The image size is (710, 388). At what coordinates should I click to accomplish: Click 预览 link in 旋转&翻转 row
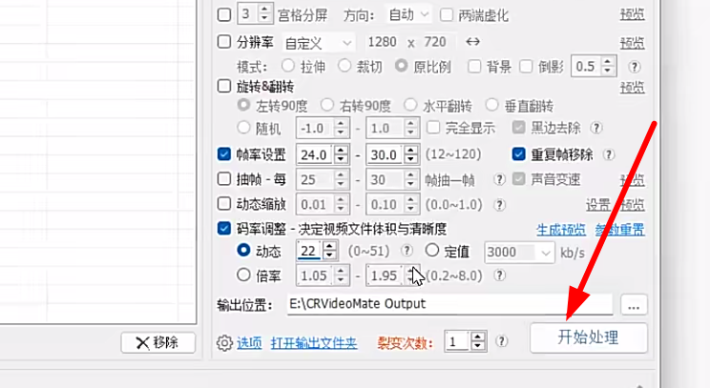point(633,87)
